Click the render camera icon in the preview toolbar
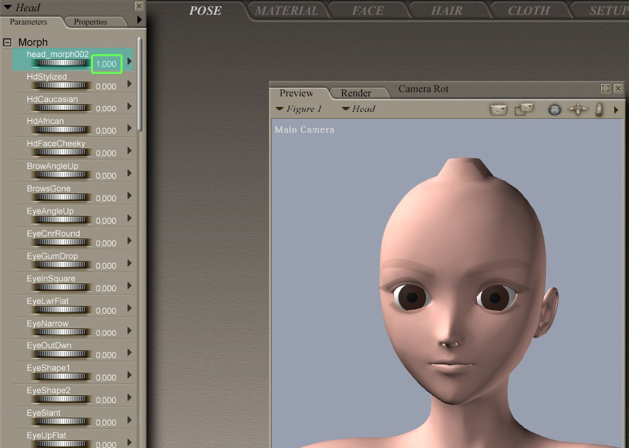The height and width of the screenshot is (448, 629). 498,109
